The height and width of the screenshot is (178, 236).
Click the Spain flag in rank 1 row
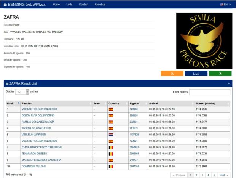click(111, 109)
